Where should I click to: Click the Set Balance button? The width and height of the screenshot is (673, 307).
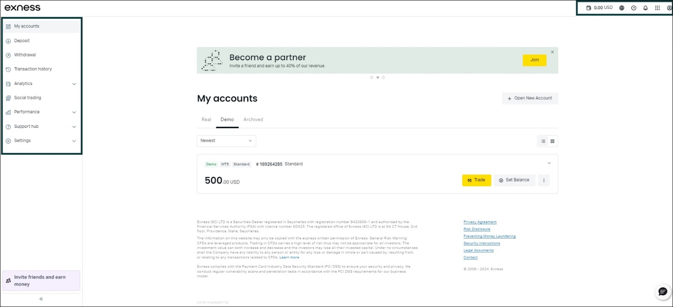[514, 180]
